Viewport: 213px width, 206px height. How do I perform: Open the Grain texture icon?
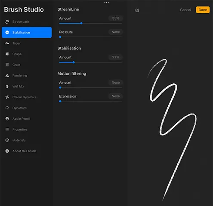pyautogui.click(x=7, y=65)
